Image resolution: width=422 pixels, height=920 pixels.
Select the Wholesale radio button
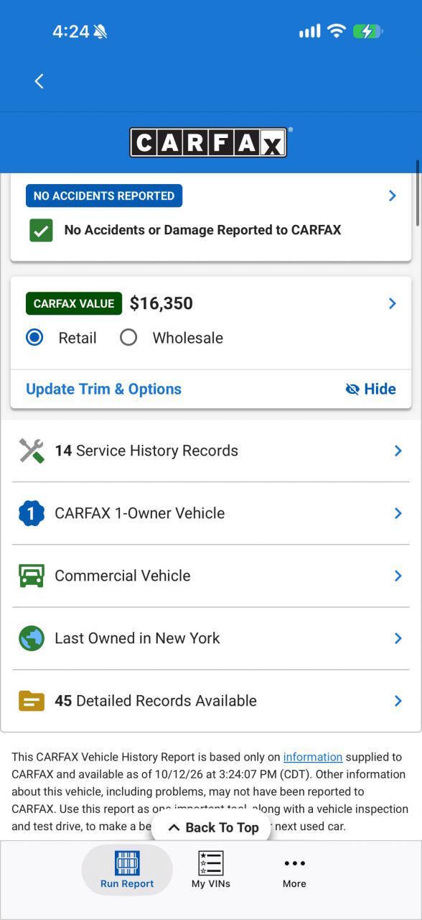128,337
